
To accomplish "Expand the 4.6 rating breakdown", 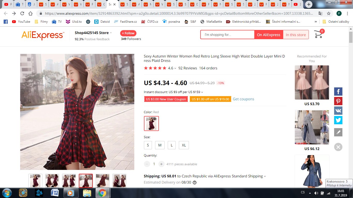I will [x=175, y=68].
